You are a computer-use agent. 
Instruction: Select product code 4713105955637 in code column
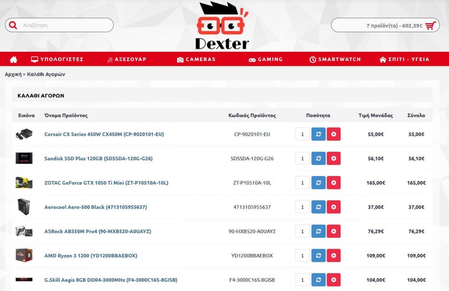click(x=252, y=207)
